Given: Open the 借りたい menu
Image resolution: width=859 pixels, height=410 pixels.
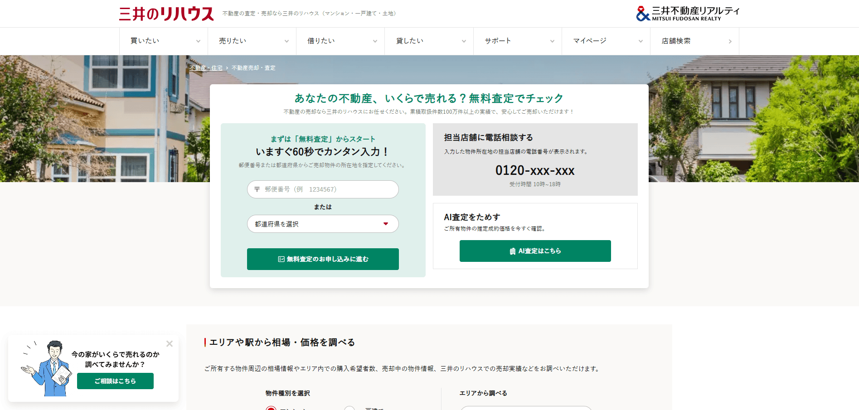Looking at the screenshot, I should (x=340, y=41).
